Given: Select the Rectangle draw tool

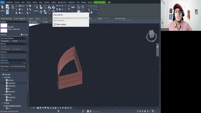Looking at the screenshot, I should click(89, 6).
